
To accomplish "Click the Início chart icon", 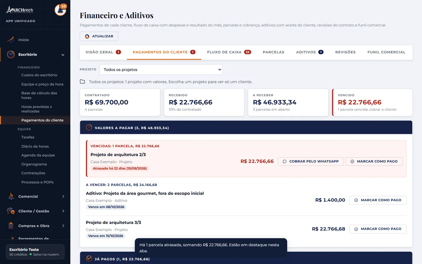I will point(11,40).
